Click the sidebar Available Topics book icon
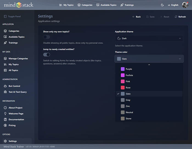The height and width of the screenshot is (149, 192). 5,37
